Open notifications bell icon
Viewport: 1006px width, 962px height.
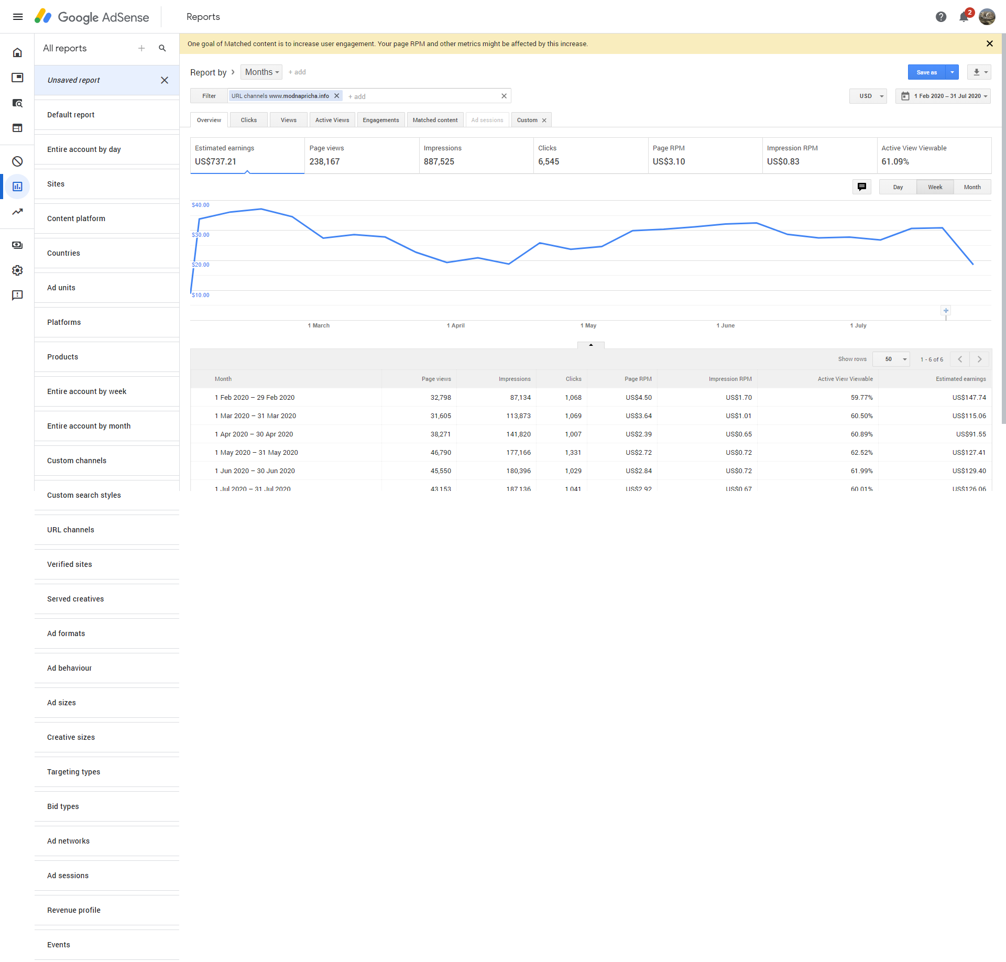click(963, 17)
